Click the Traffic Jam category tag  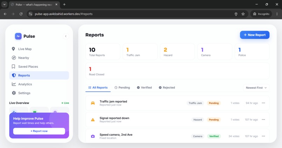coord(195,103)
